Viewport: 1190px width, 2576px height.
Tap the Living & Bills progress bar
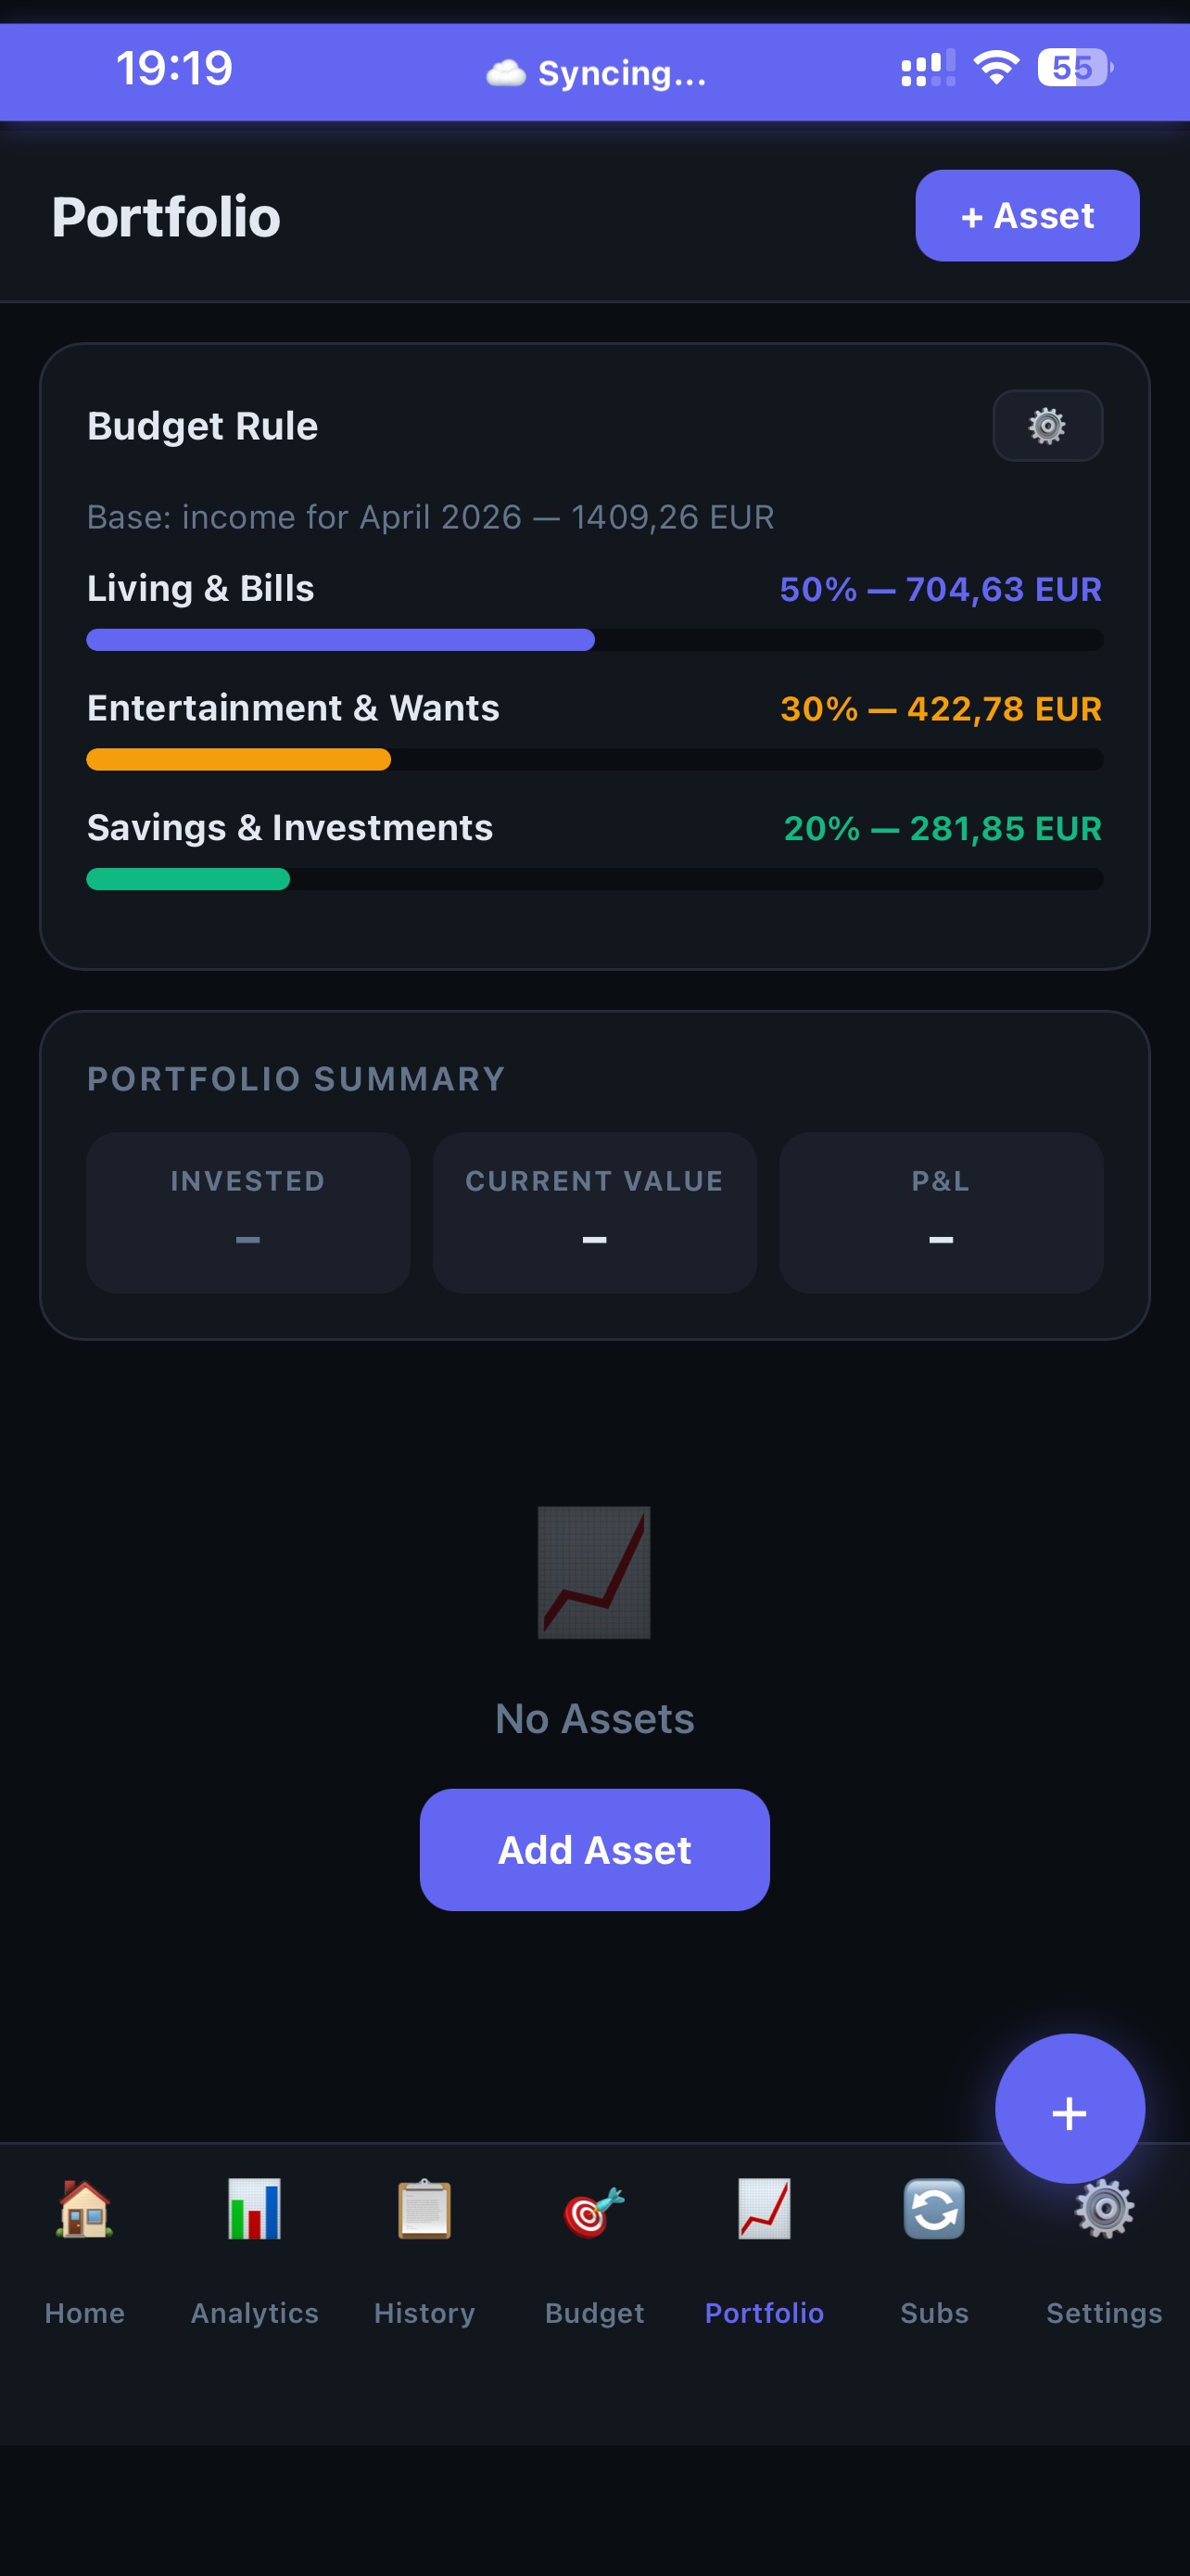pos(594,640)
